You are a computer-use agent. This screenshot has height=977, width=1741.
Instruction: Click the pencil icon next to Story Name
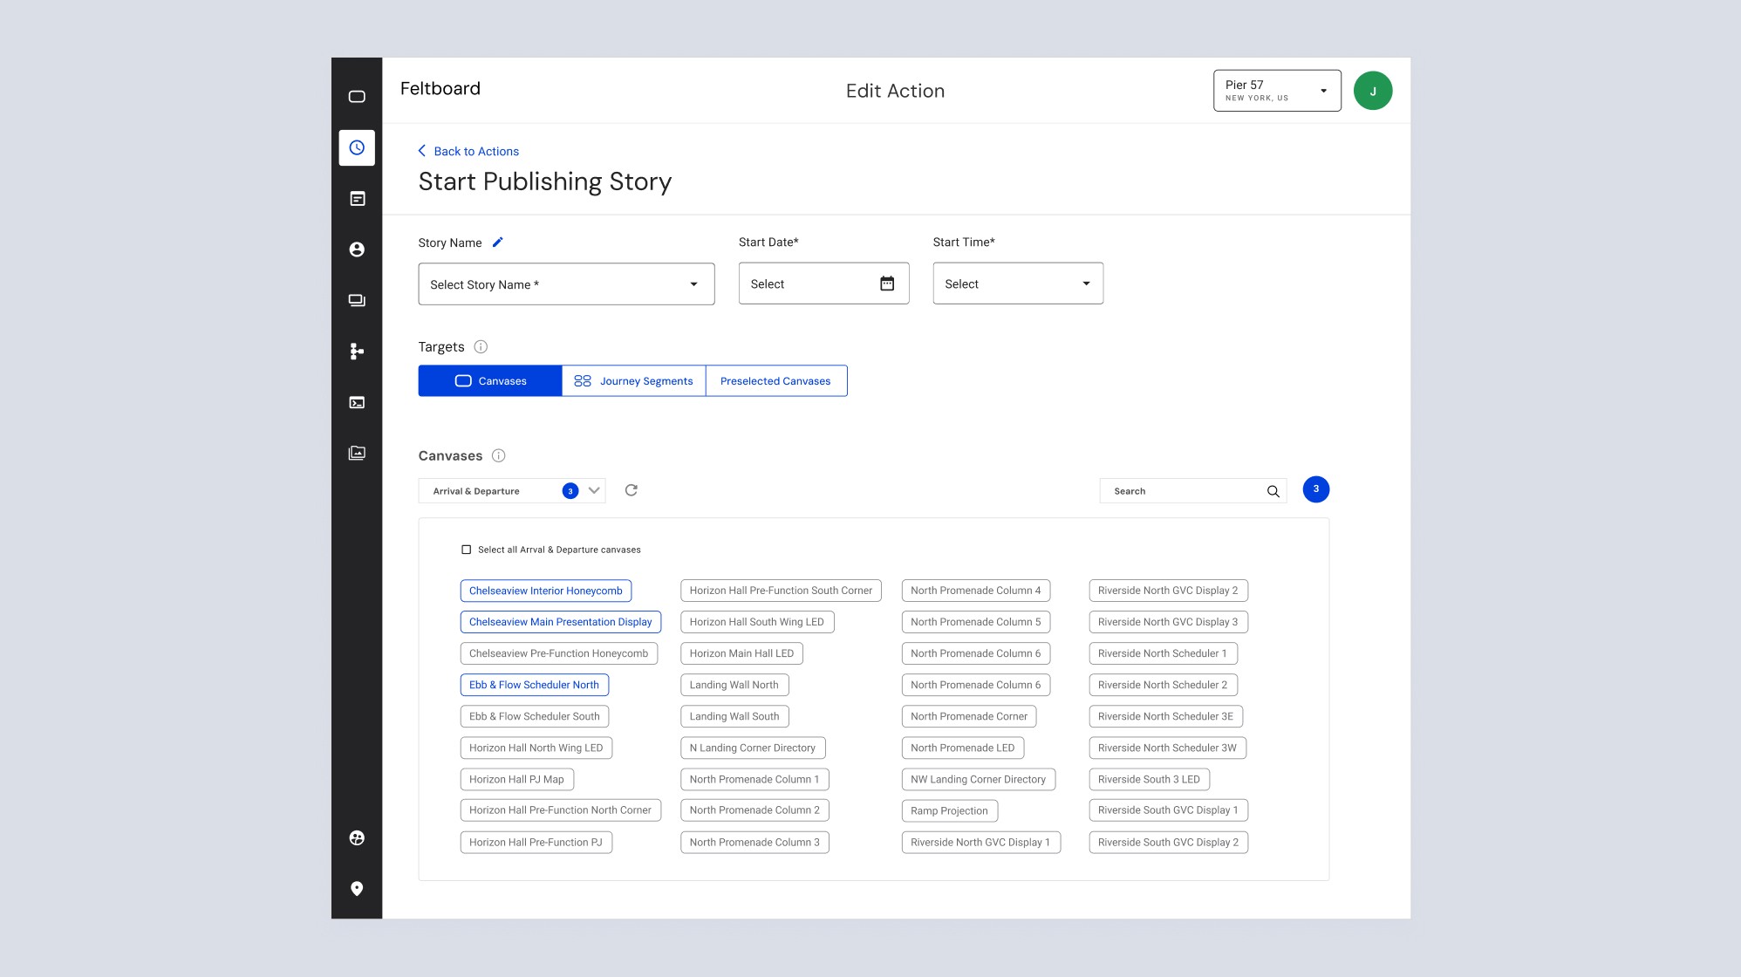point(497,243)
